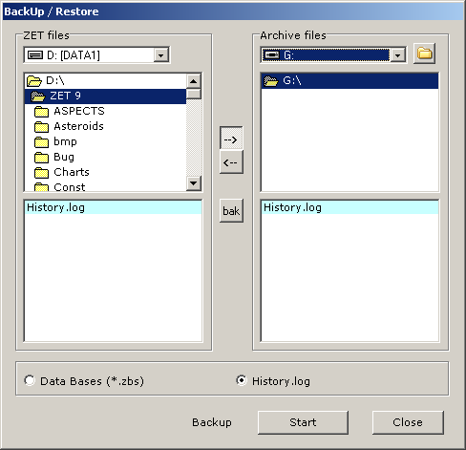Close the BackUp / Restore dialog
466x450 pixels.
(408, 422)
